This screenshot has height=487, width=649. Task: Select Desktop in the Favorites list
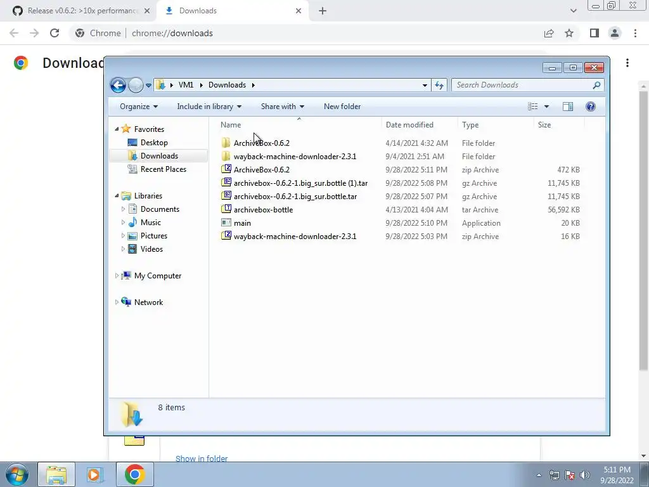coord(154,143)
